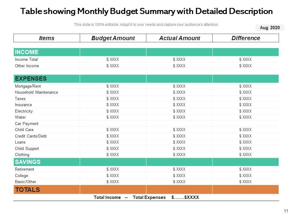
Task: Click the Actual Amount column header
Action: tap(179, 38)
